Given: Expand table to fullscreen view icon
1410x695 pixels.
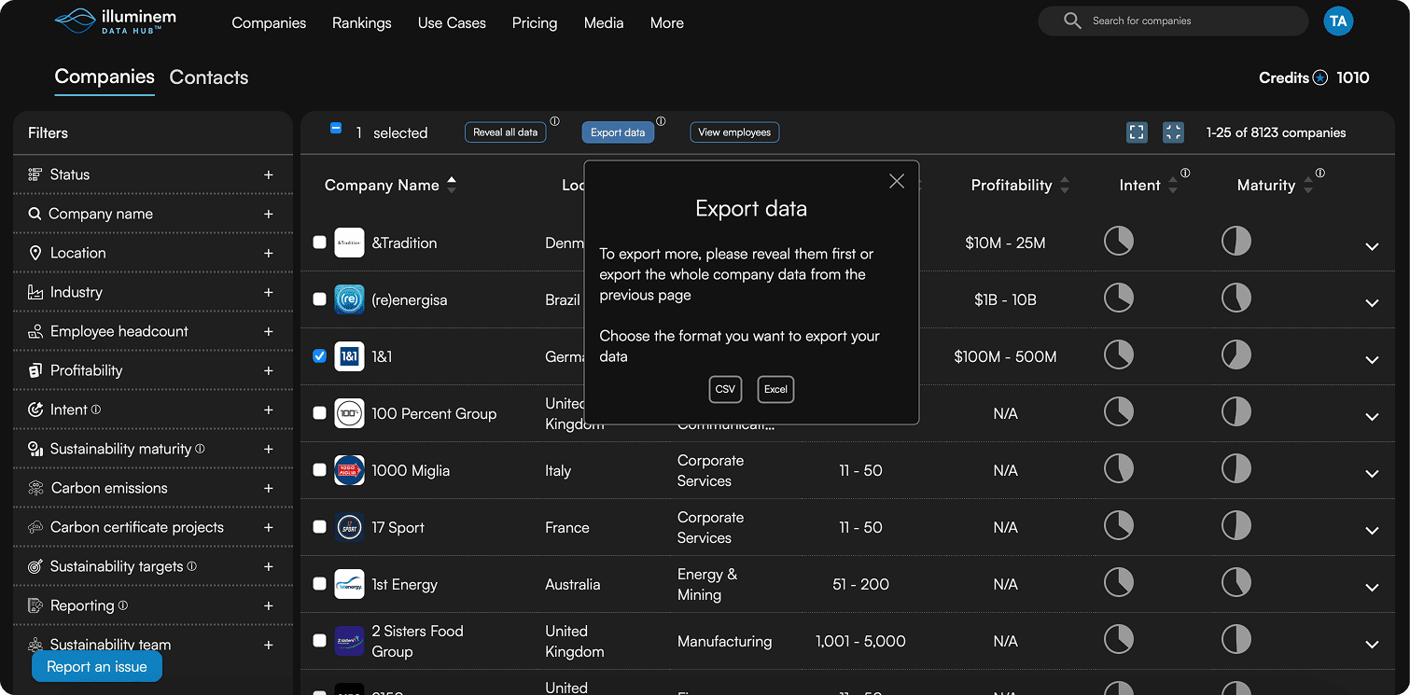Looking at the screenshot, I should click(1137, 132).
